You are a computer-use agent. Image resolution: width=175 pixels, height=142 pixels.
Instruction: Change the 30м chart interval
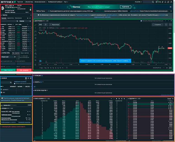coord(41,25)
